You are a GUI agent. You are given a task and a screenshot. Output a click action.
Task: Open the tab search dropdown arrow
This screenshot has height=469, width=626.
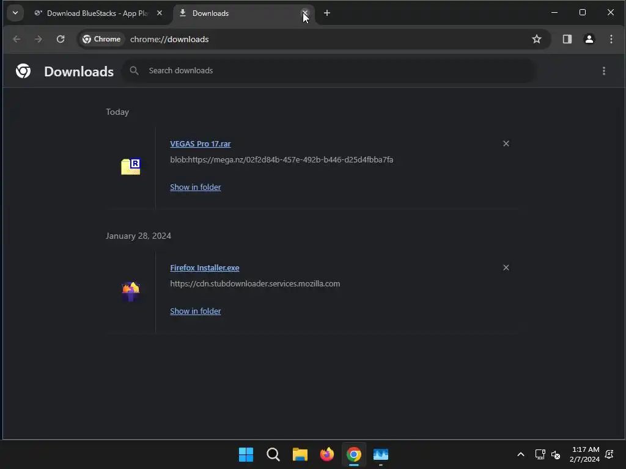tap(15, 13)
